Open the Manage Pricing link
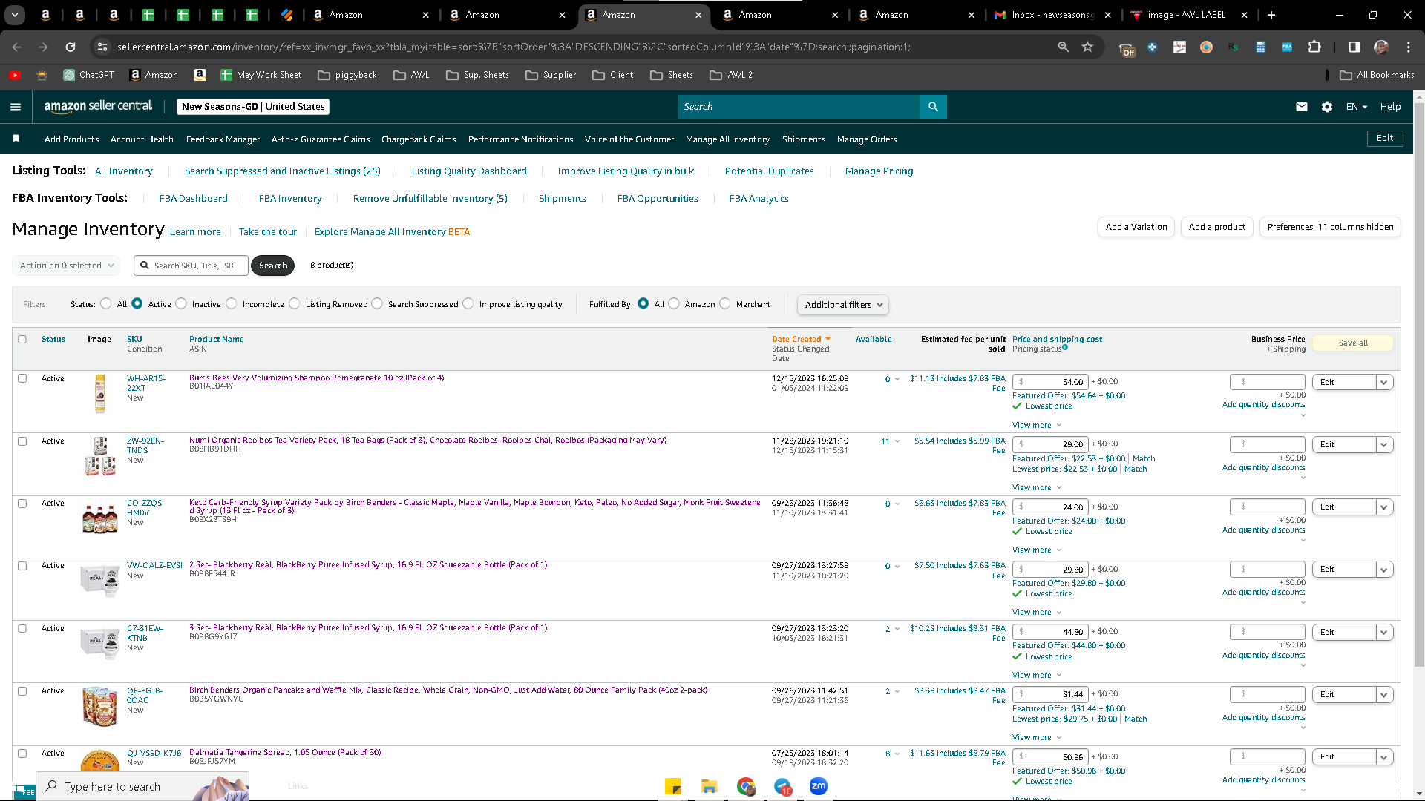The image size is (1425, 801). [x=879, y=171]
